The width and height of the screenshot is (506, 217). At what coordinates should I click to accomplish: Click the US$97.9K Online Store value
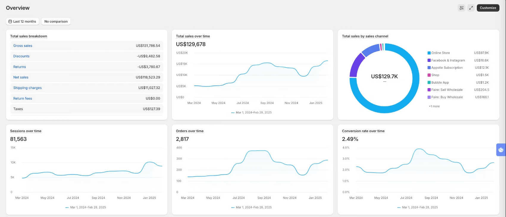click(481, 53)
